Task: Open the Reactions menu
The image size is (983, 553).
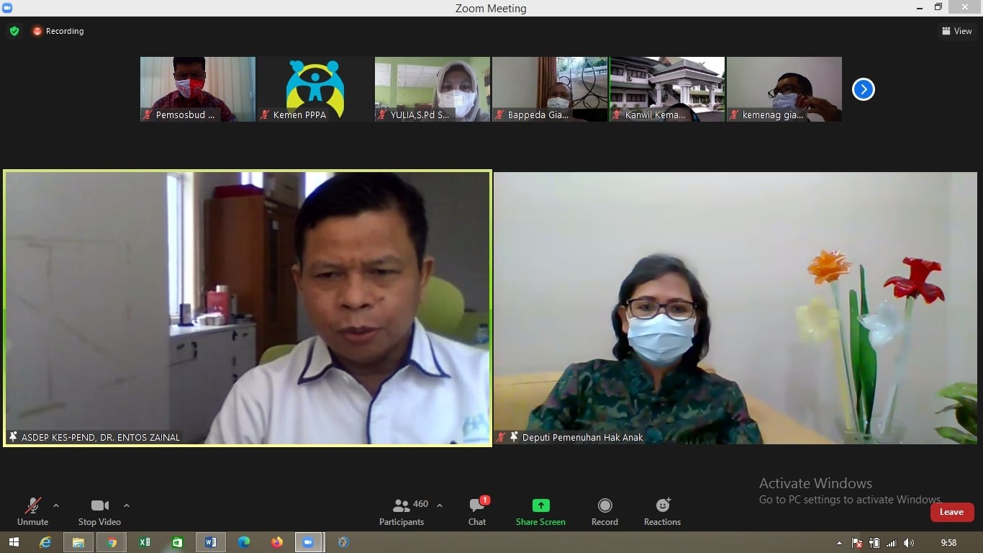Action: pos(662,512)
